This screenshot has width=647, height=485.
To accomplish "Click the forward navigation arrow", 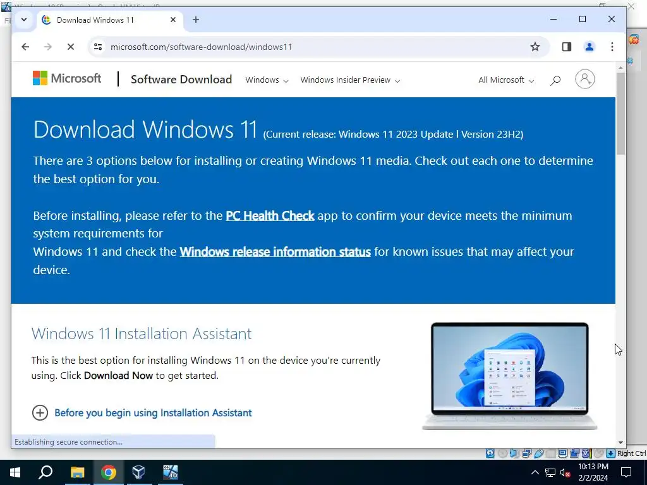I will coord(48,47).
